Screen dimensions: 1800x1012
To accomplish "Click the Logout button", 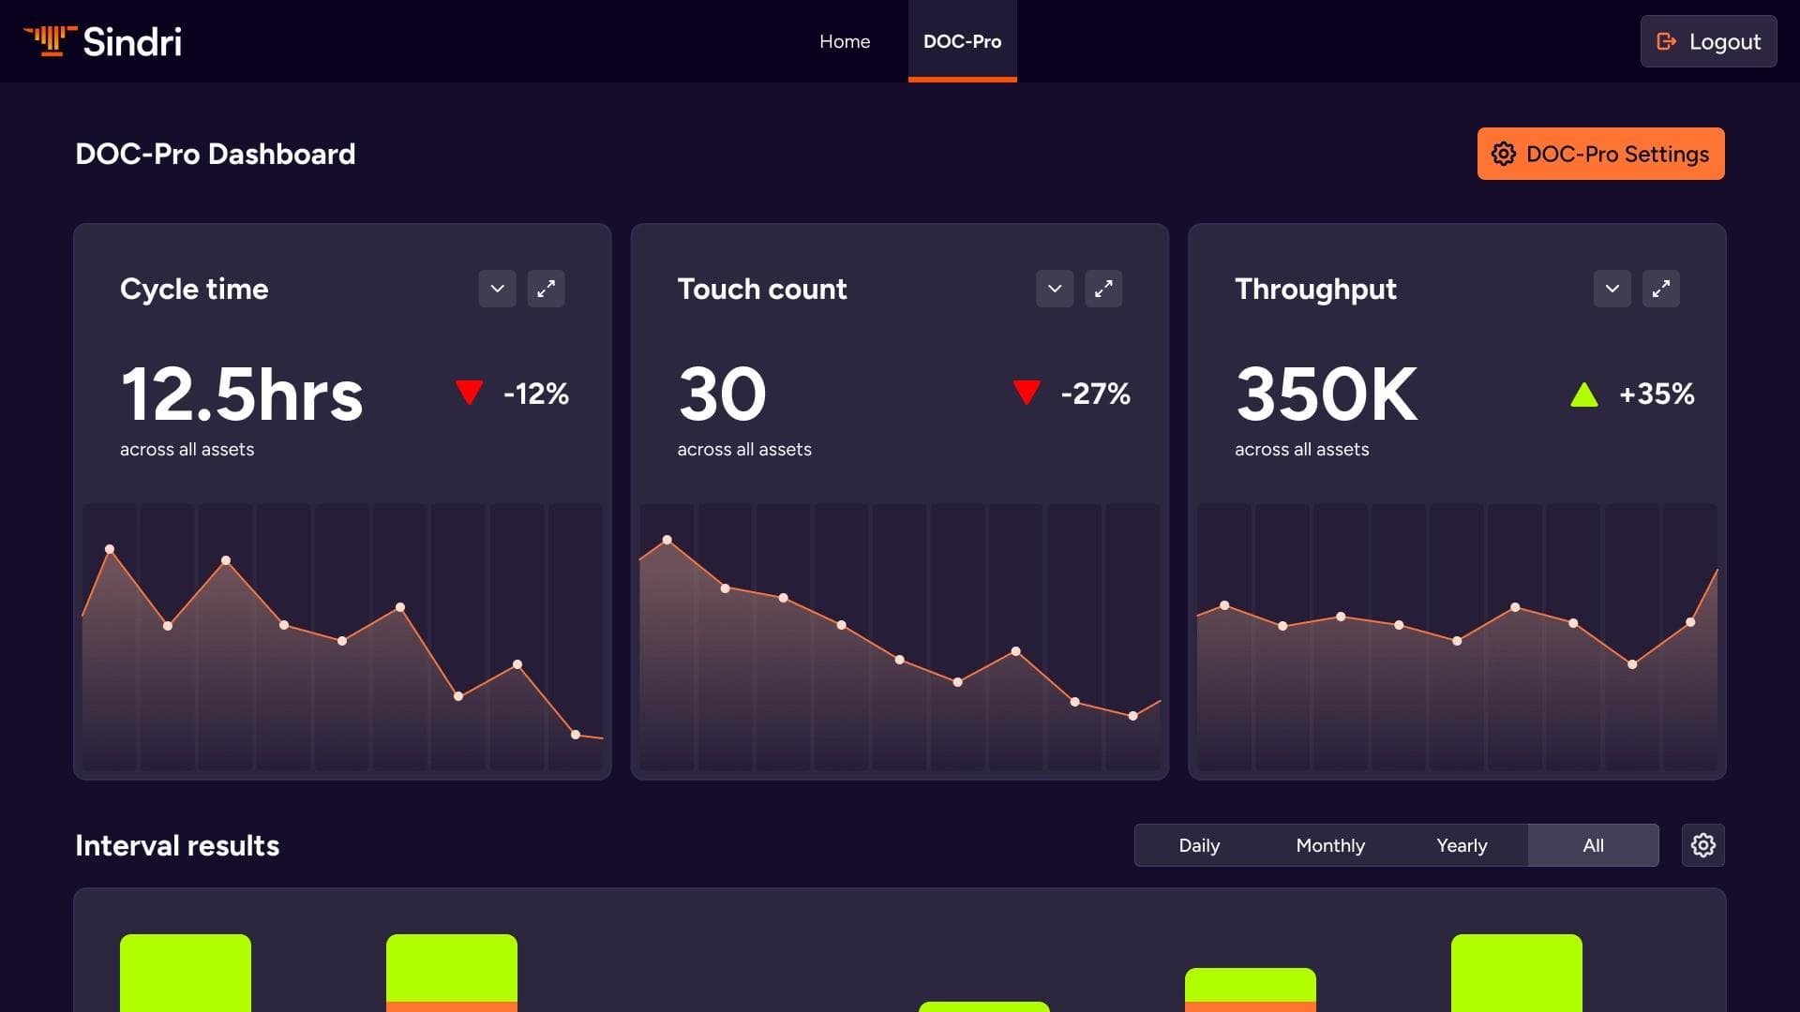I will coord(1708,41).
